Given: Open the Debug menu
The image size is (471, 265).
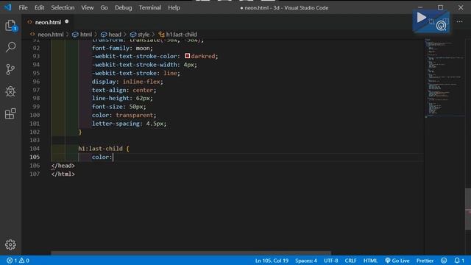Looking at the screenshot, I should [x=123, y=8].
